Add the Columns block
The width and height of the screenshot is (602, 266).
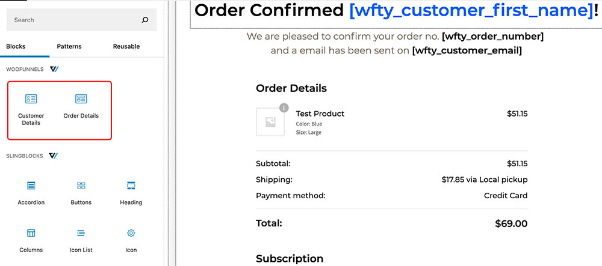tap(31, 241)
